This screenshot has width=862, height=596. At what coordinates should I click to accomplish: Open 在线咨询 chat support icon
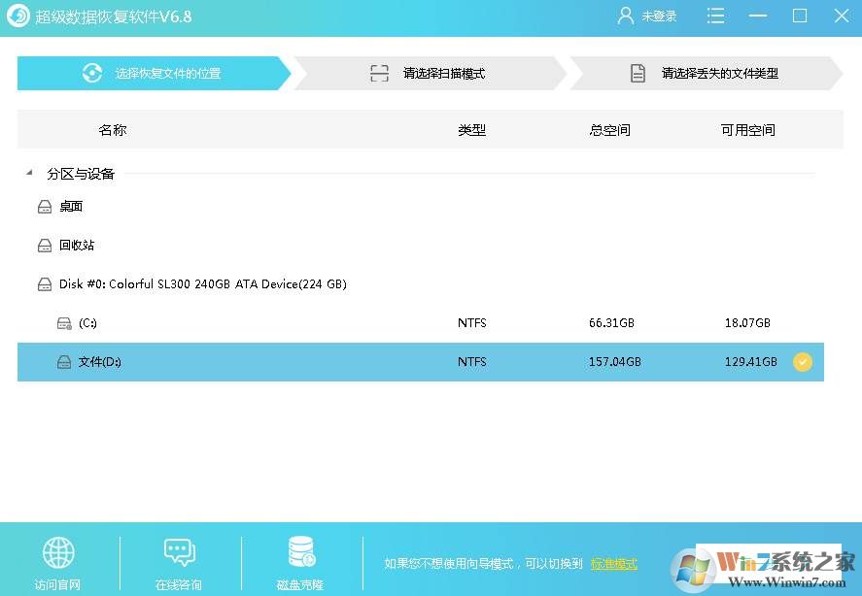[x=179, y=550]
